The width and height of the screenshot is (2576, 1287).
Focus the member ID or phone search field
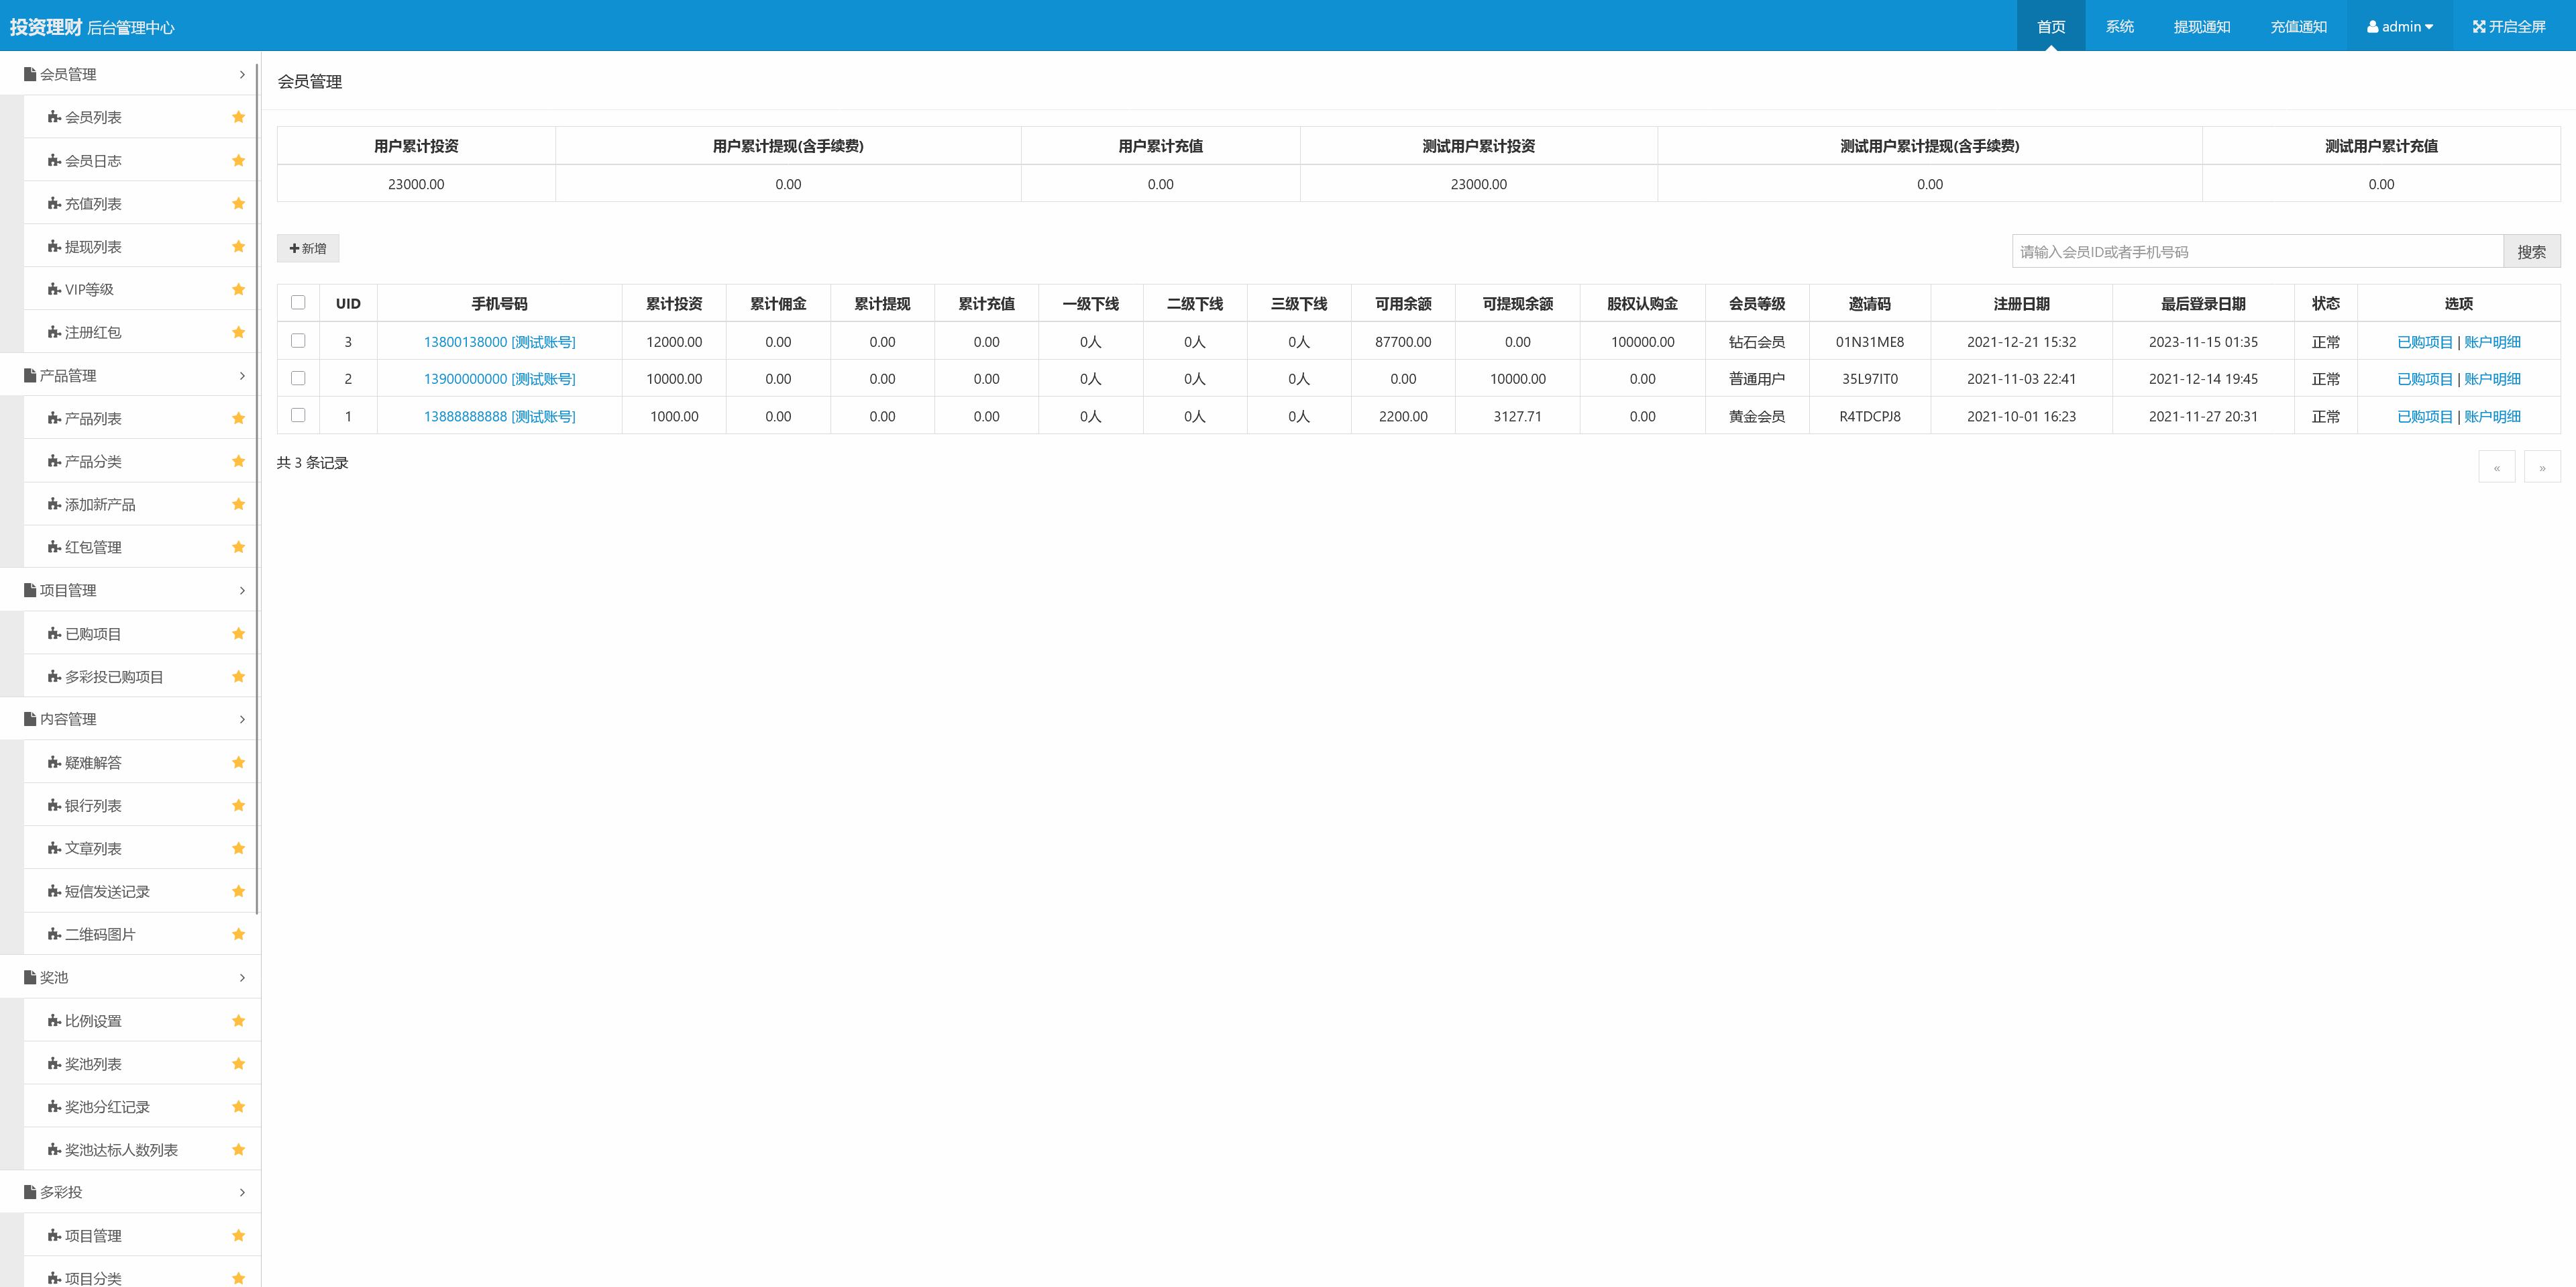click(x=2256, y=252)
